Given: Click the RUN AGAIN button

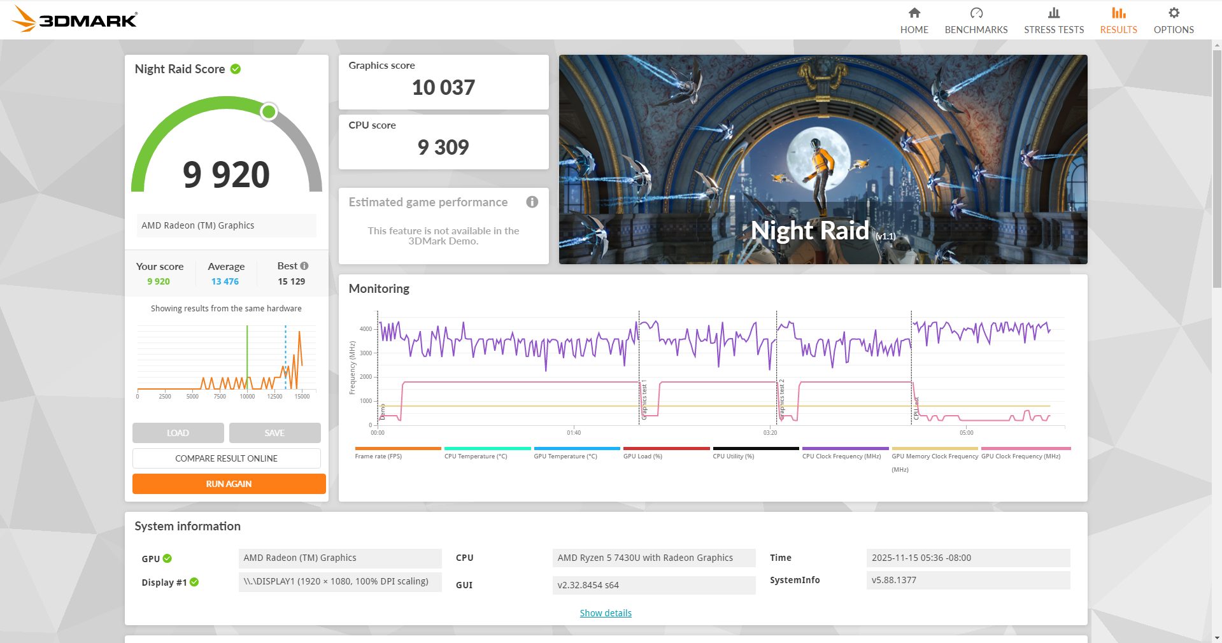Looking at the screenshot, I should [228, 483].
